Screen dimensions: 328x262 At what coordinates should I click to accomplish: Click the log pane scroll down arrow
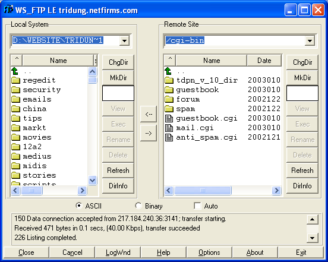tap(313, 238)
